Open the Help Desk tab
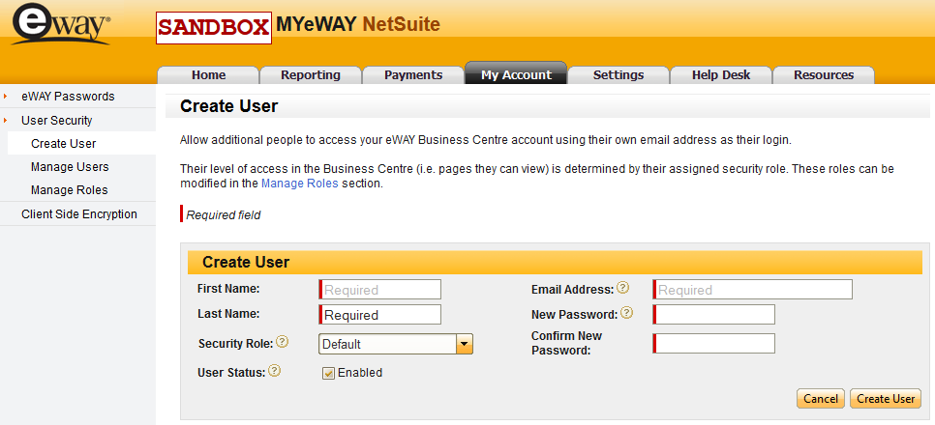 pos(721,75)
